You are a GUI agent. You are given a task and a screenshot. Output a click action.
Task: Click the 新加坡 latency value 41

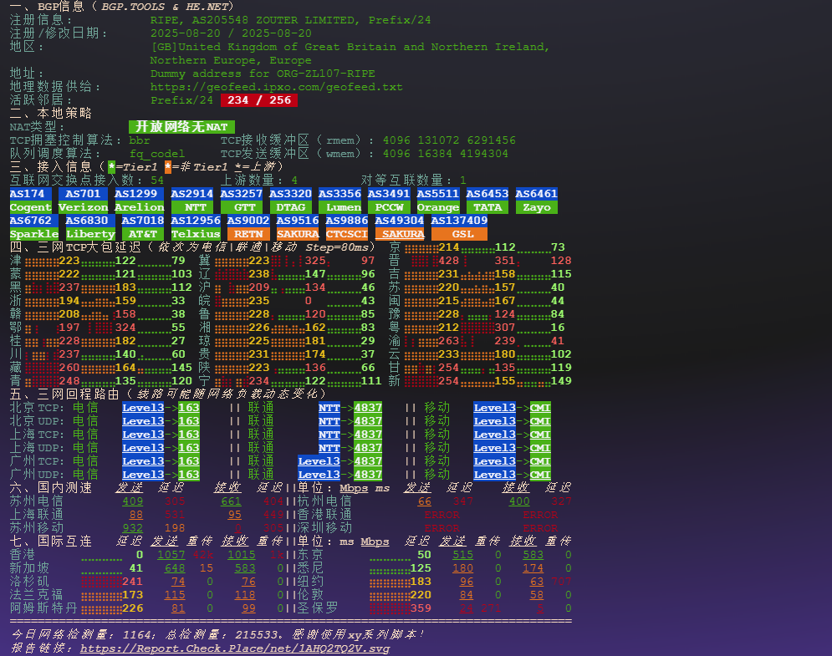(x=136, y=568)
